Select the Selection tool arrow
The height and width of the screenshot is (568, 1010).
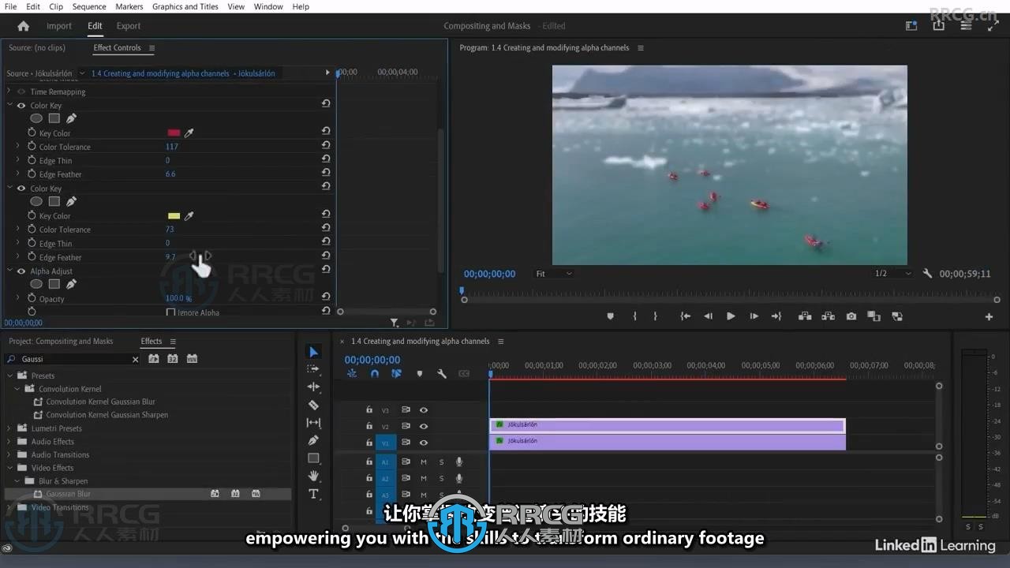[313, 352]
